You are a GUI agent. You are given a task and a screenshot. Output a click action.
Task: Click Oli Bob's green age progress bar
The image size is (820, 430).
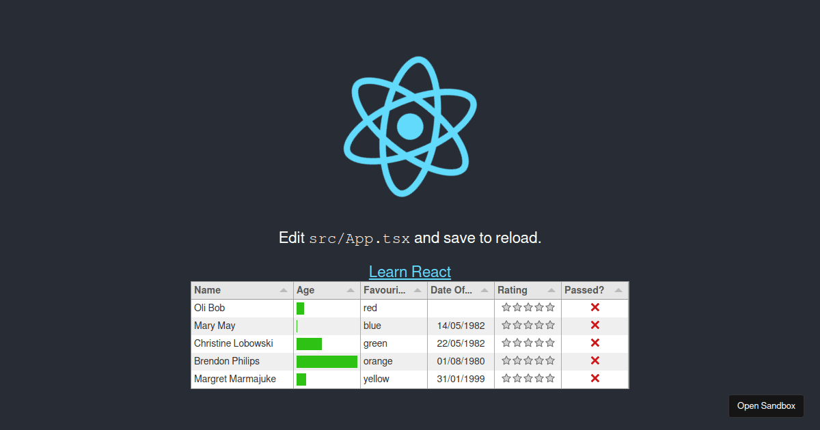300,308
